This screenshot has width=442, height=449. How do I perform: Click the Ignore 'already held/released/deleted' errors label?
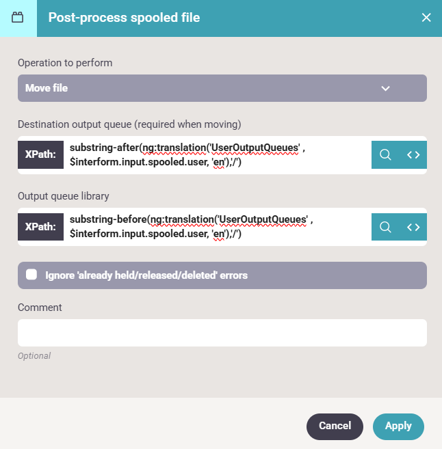[x=146, y=275]
